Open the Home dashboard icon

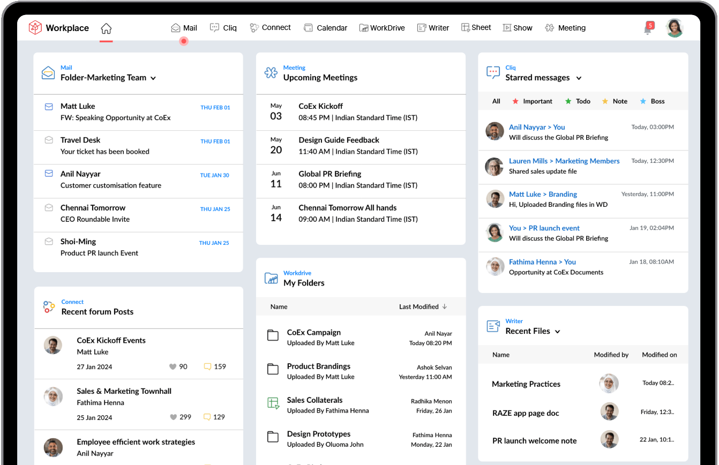[x=106, y=28]
